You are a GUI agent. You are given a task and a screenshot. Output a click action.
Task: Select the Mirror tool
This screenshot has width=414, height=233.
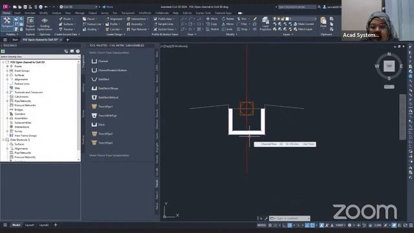click(228, 24)
